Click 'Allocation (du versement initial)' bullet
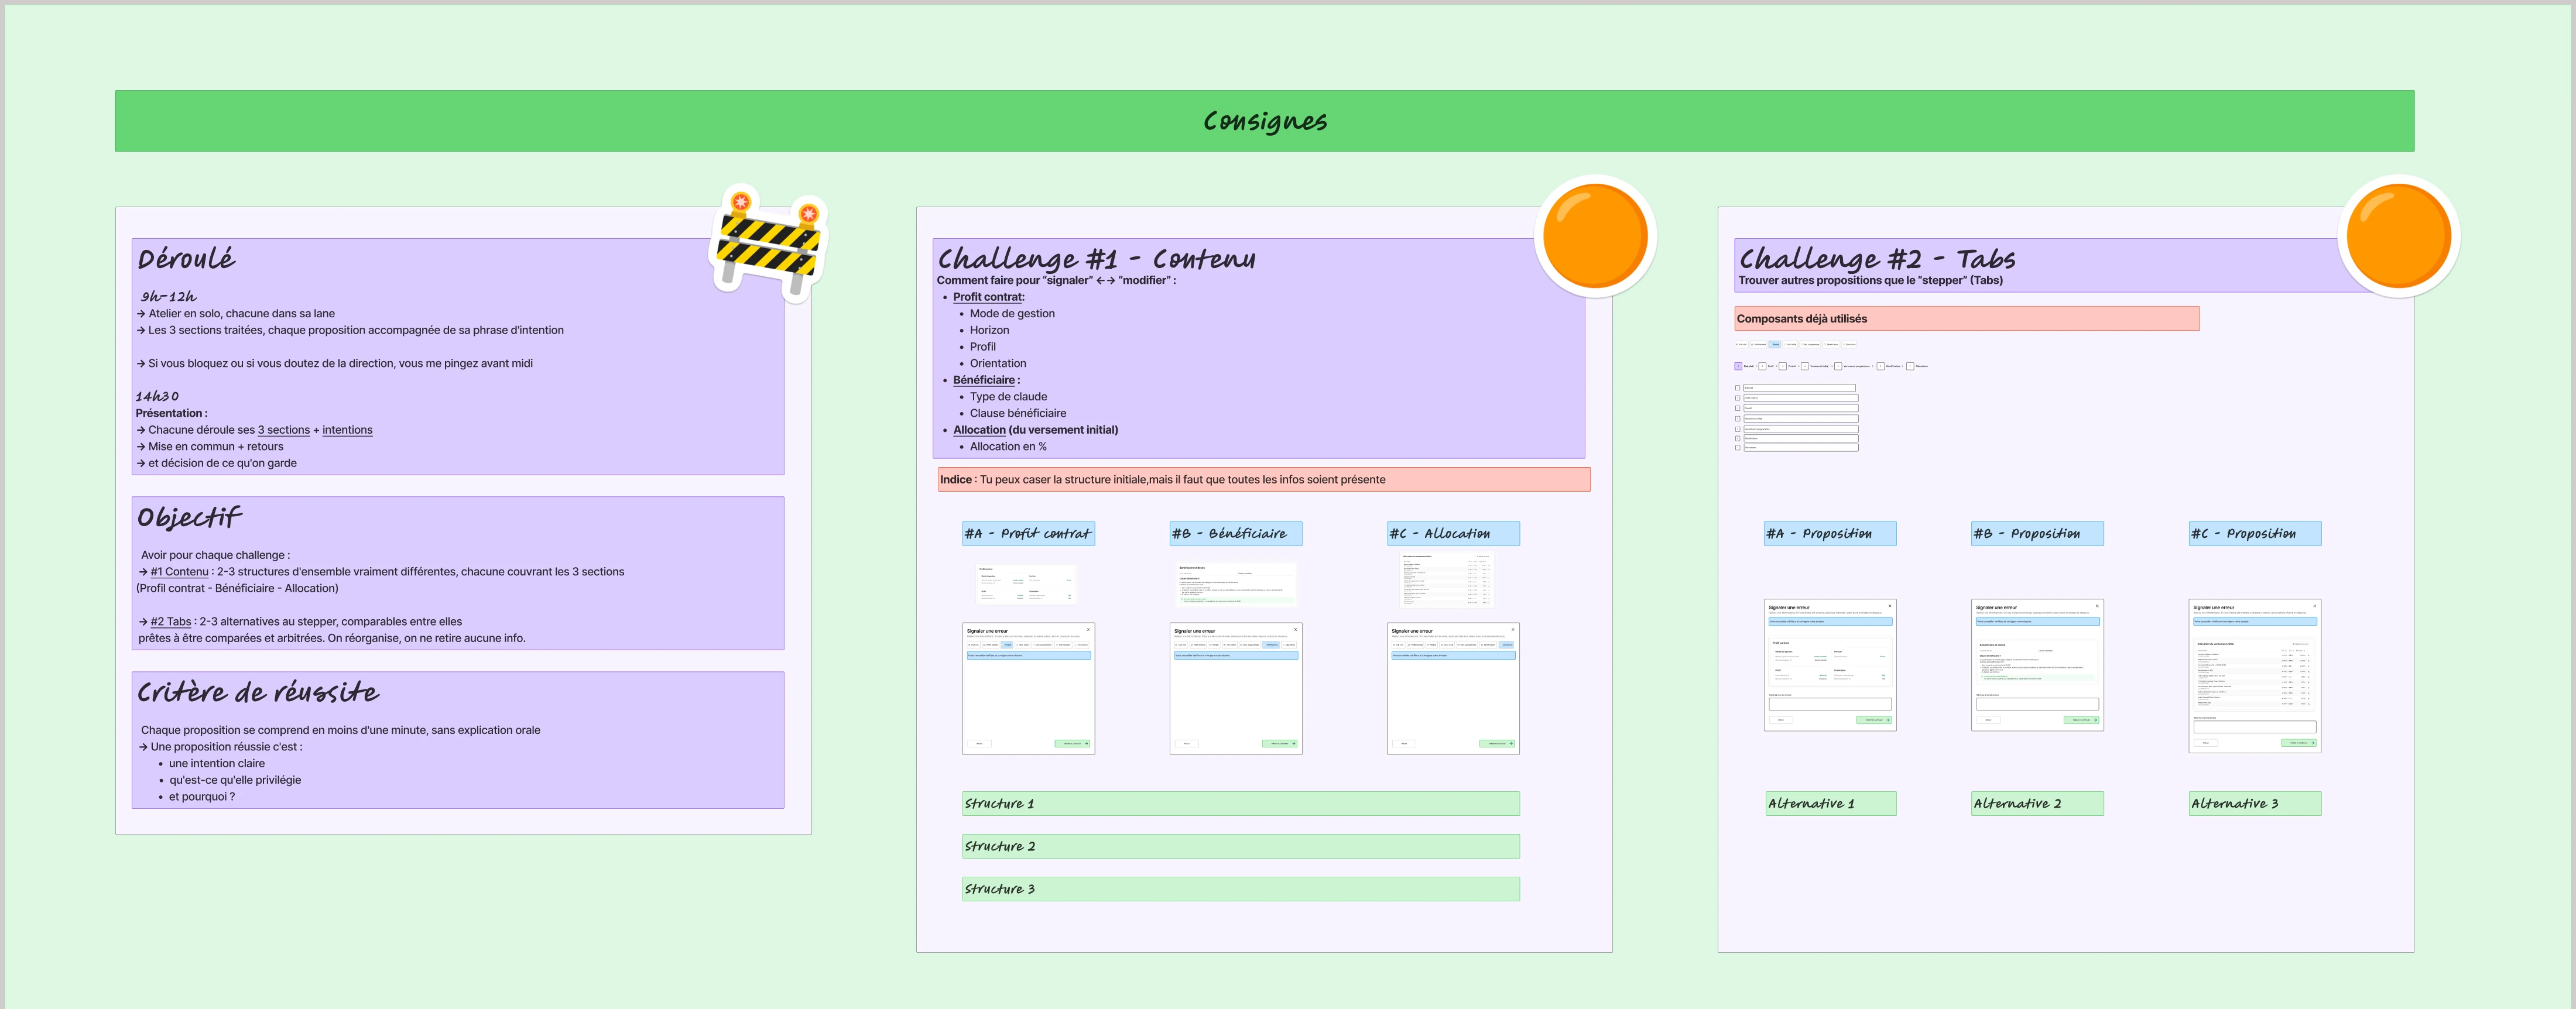Viewport: 2576px width, 1009px height. tap(1035, 430)
